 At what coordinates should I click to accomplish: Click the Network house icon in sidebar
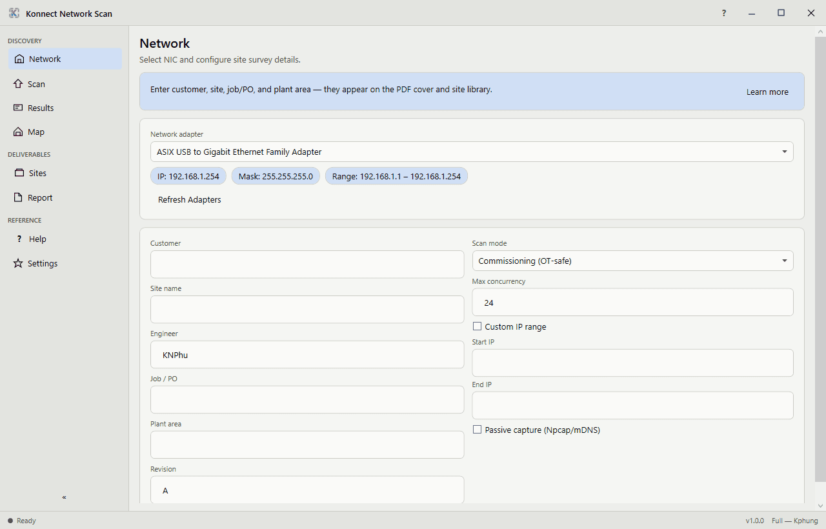tap(19, 59)
